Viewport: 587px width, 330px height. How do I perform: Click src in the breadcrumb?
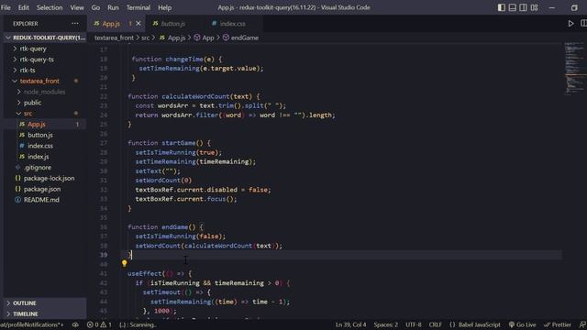pos(145,38)
